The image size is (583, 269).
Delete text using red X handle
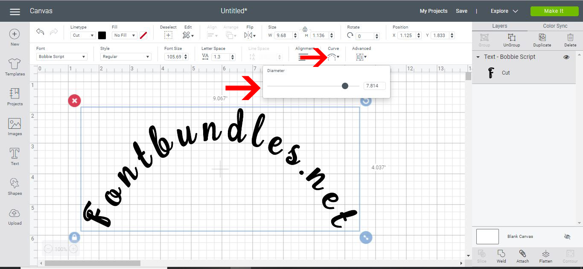74,101
